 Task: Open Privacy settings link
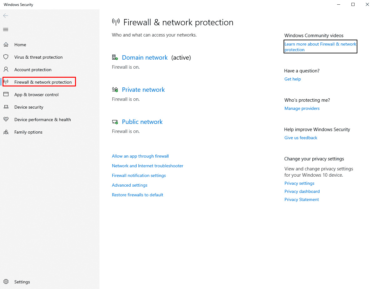click(299, 183)
